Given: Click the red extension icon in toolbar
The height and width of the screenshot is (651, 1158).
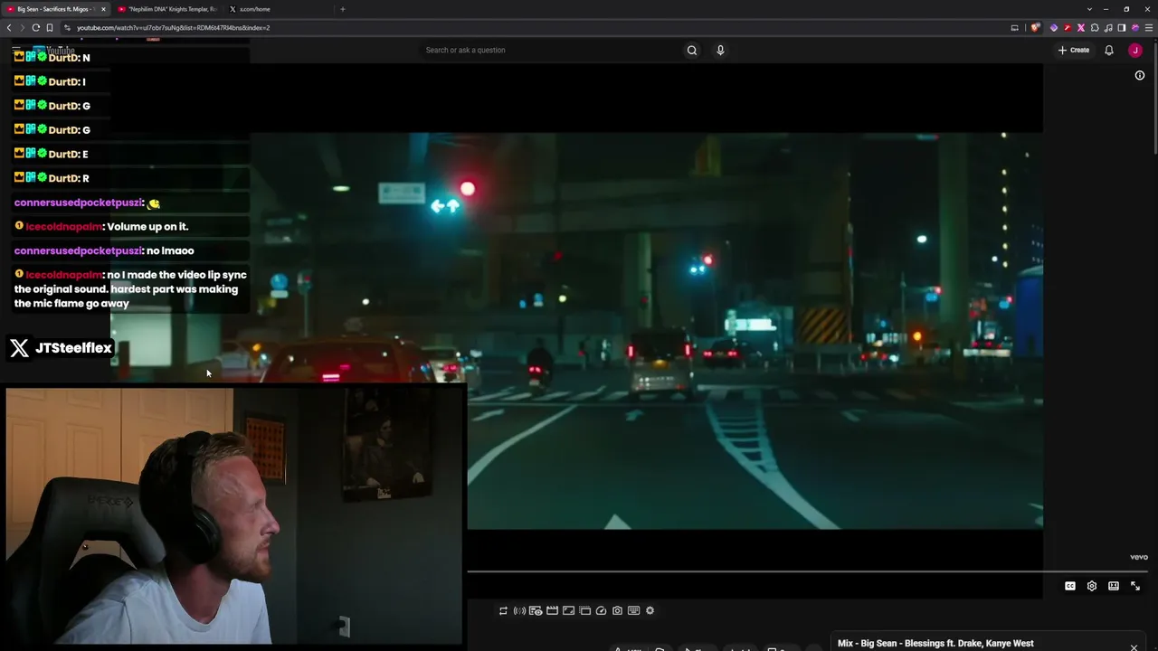Looking at the screenshot, I should [x=1068, y=28].
